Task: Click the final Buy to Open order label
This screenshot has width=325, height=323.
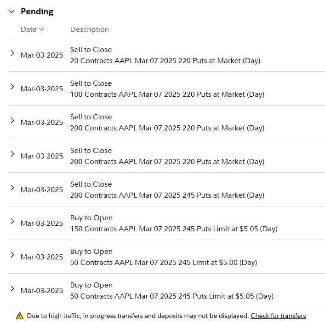Action: point(91,285)
